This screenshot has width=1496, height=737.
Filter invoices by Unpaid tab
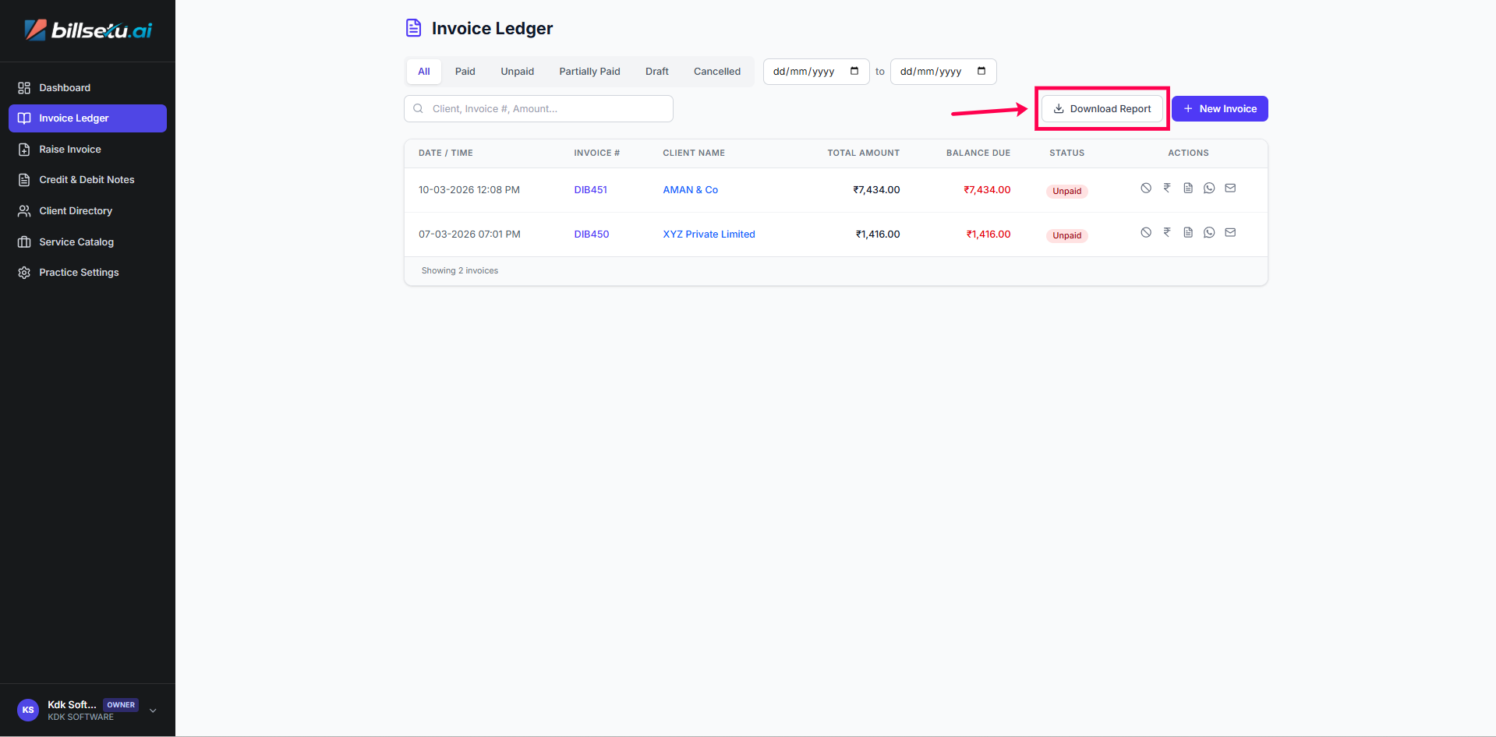click(x=517, y=72)
